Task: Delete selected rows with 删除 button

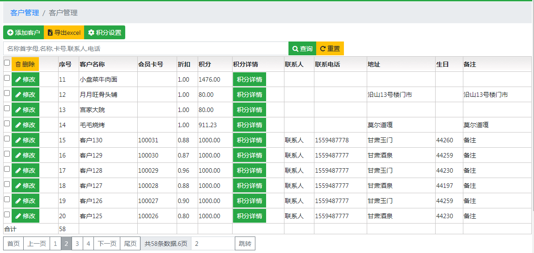Action: tap(25, 64)
